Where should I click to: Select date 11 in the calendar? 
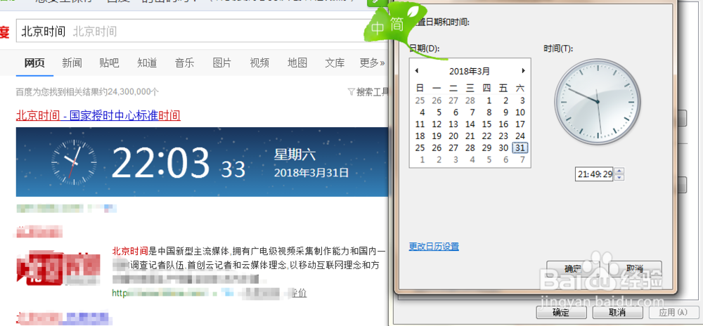pyautogui.click(x=420, y=124)
